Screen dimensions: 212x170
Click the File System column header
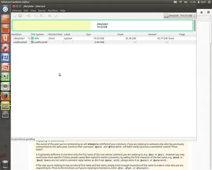tap(39, 34)
